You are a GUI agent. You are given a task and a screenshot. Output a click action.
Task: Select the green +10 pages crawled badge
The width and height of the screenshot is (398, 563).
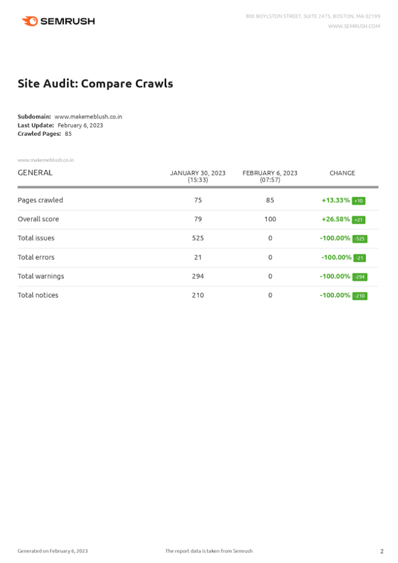(x=358, y=201)
